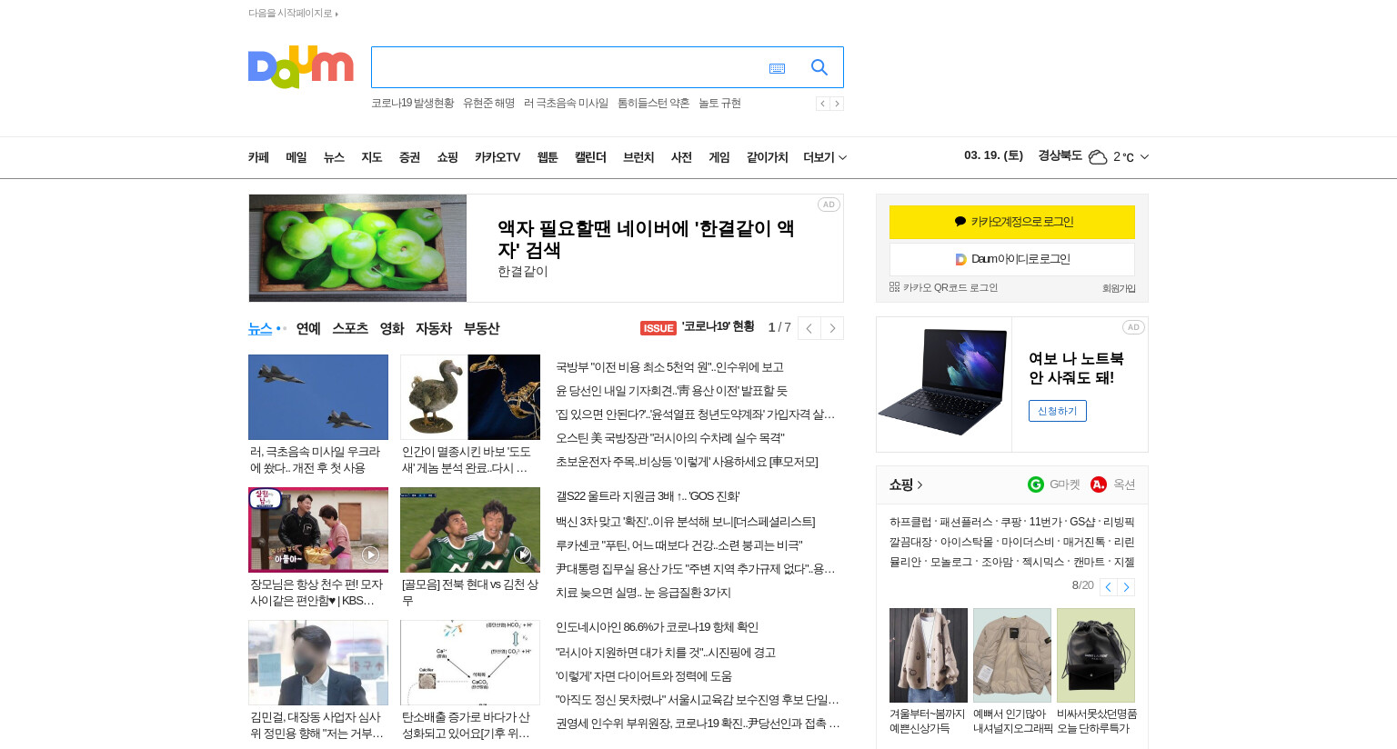Click 신청하기 button on laptop ad
The image size is (1397, 749).
[1058, 411]
